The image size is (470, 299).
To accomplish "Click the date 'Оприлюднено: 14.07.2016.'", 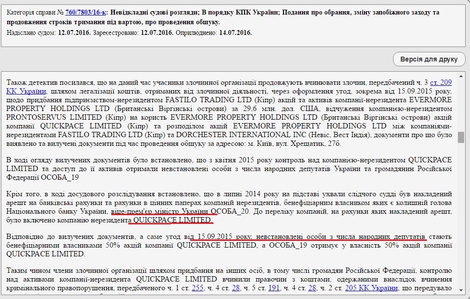I will tap(214, 33).
